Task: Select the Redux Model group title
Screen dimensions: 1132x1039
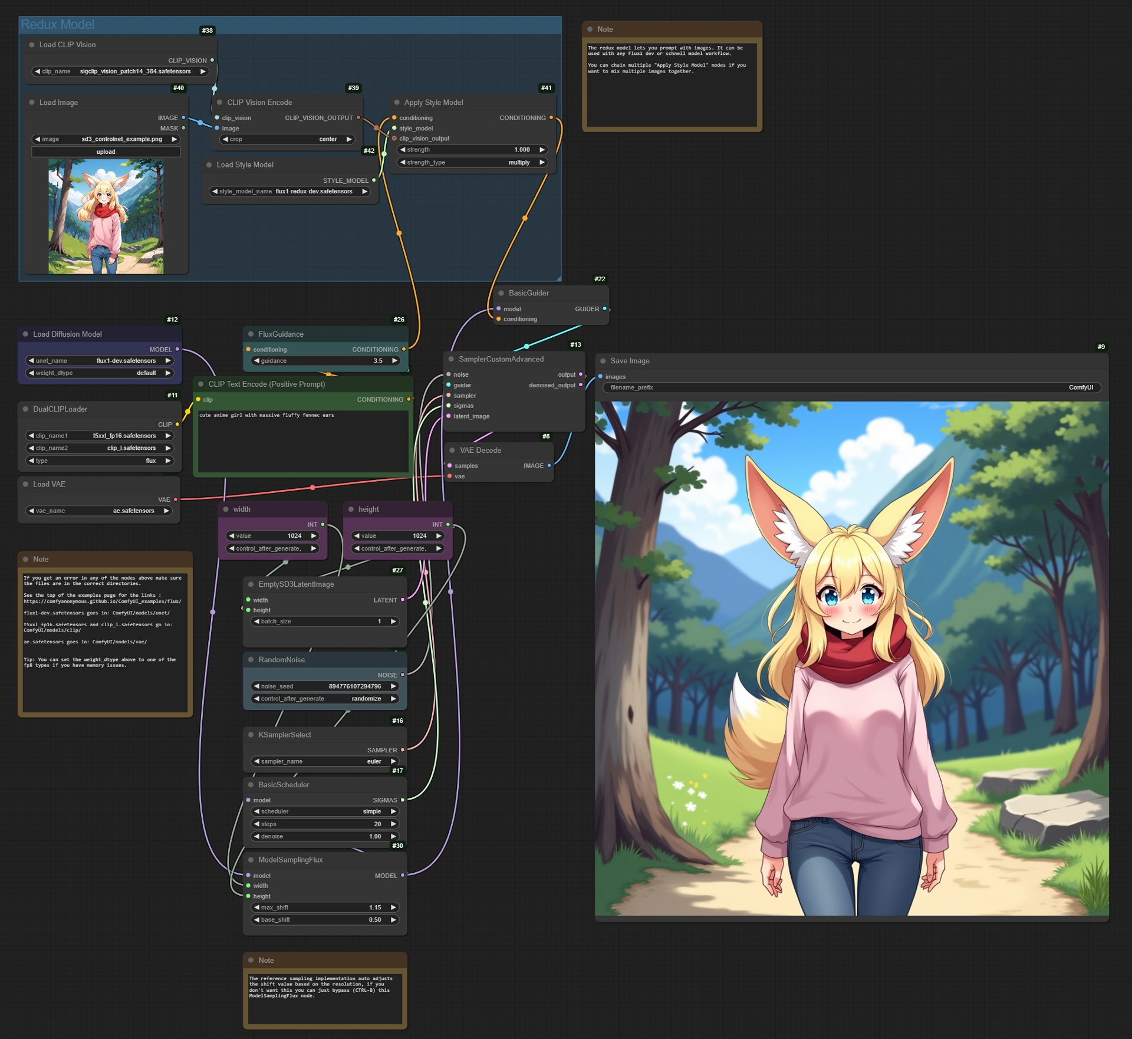Action: click(57, 24)
